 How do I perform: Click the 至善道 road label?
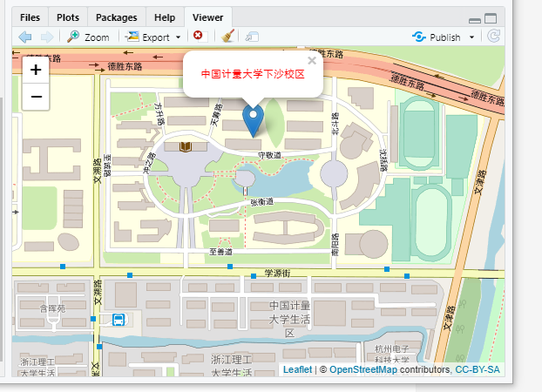coord(220,252)
